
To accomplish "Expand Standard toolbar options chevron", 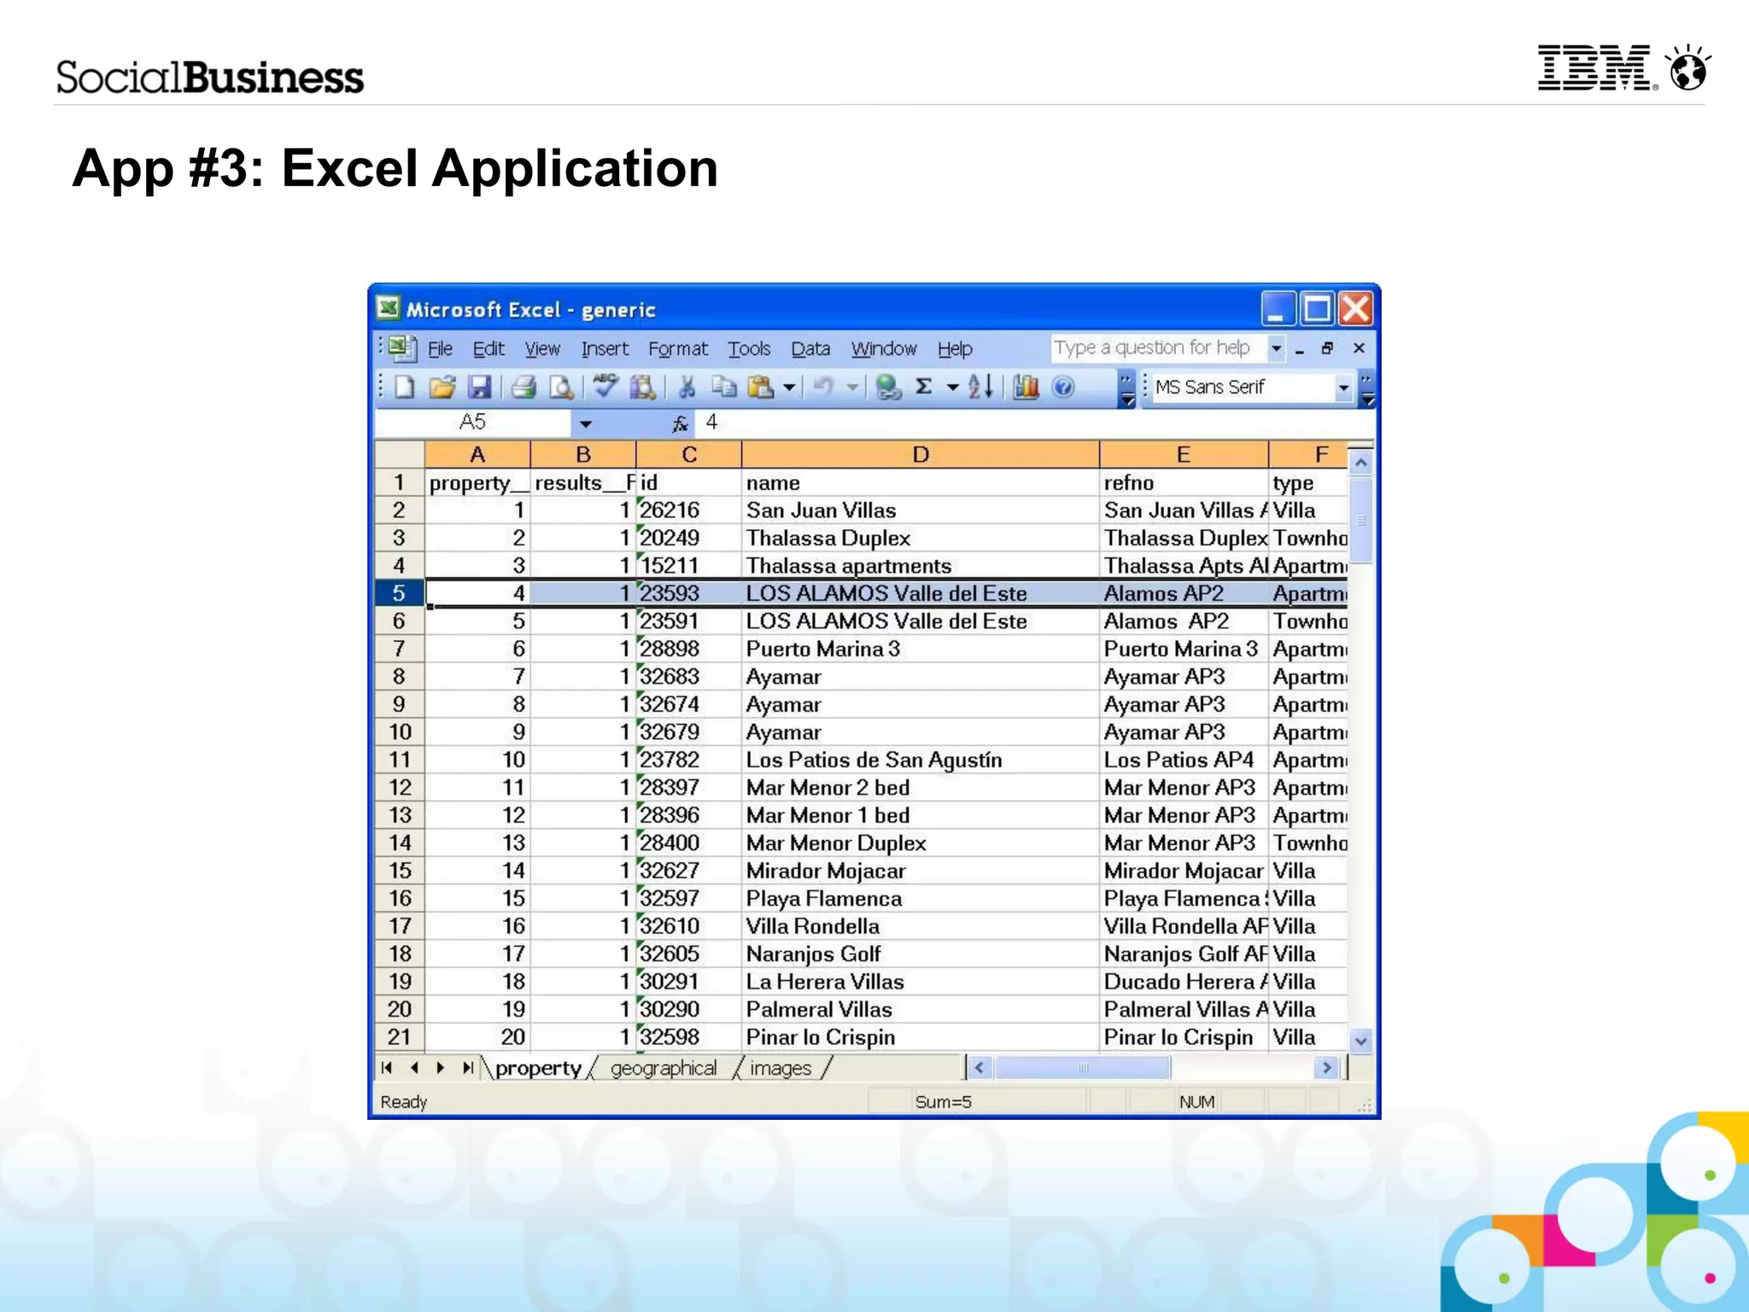I will [1127, 388].
